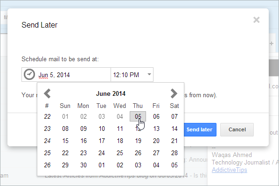Viewport: 279px width, 186px height.
Task: Pick Wednesday June 18
Action: point(120,141)
